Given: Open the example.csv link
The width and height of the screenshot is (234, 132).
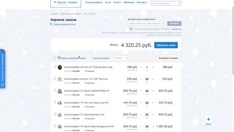Looking at the screenshot, I should point(177,29).
